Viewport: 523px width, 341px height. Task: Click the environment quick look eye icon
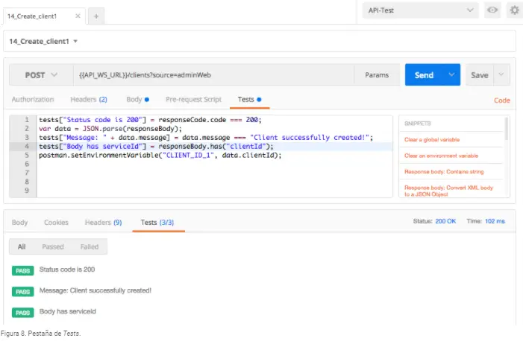[492, 10]
